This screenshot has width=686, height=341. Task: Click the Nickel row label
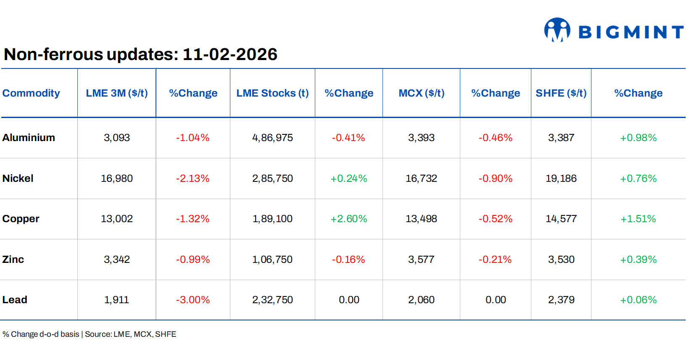pos(18,178)
